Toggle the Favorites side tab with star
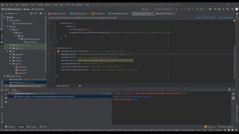 [2, 86]
